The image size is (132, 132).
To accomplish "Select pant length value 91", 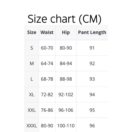I will 92,48.
